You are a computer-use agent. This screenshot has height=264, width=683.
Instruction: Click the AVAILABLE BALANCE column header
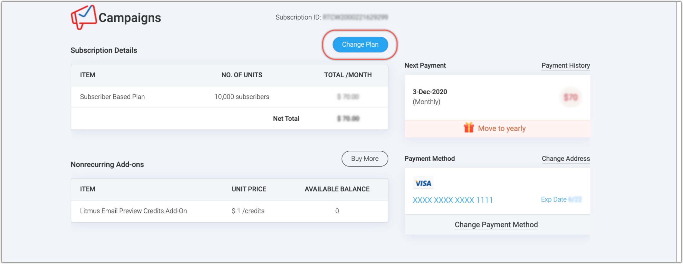[337, 189]
